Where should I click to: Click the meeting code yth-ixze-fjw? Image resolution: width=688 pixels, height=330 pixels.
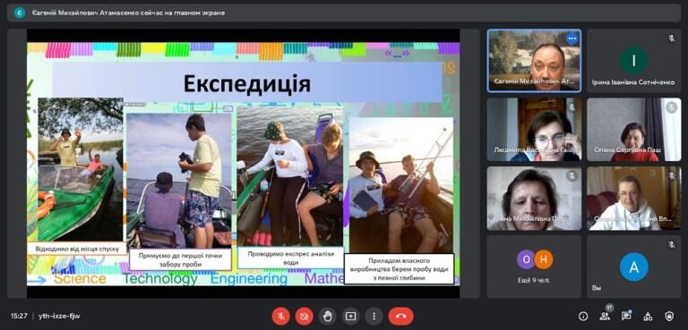pyautogui.click(x=59, y=316)
